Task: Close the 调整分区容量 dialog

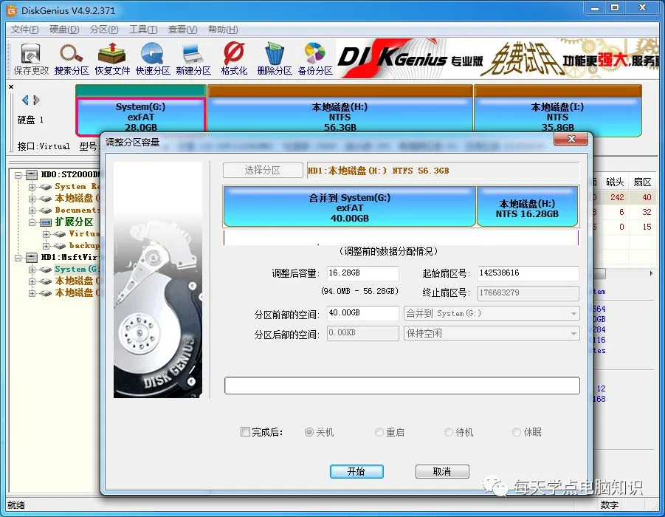Action: click(x=571, y=140)
